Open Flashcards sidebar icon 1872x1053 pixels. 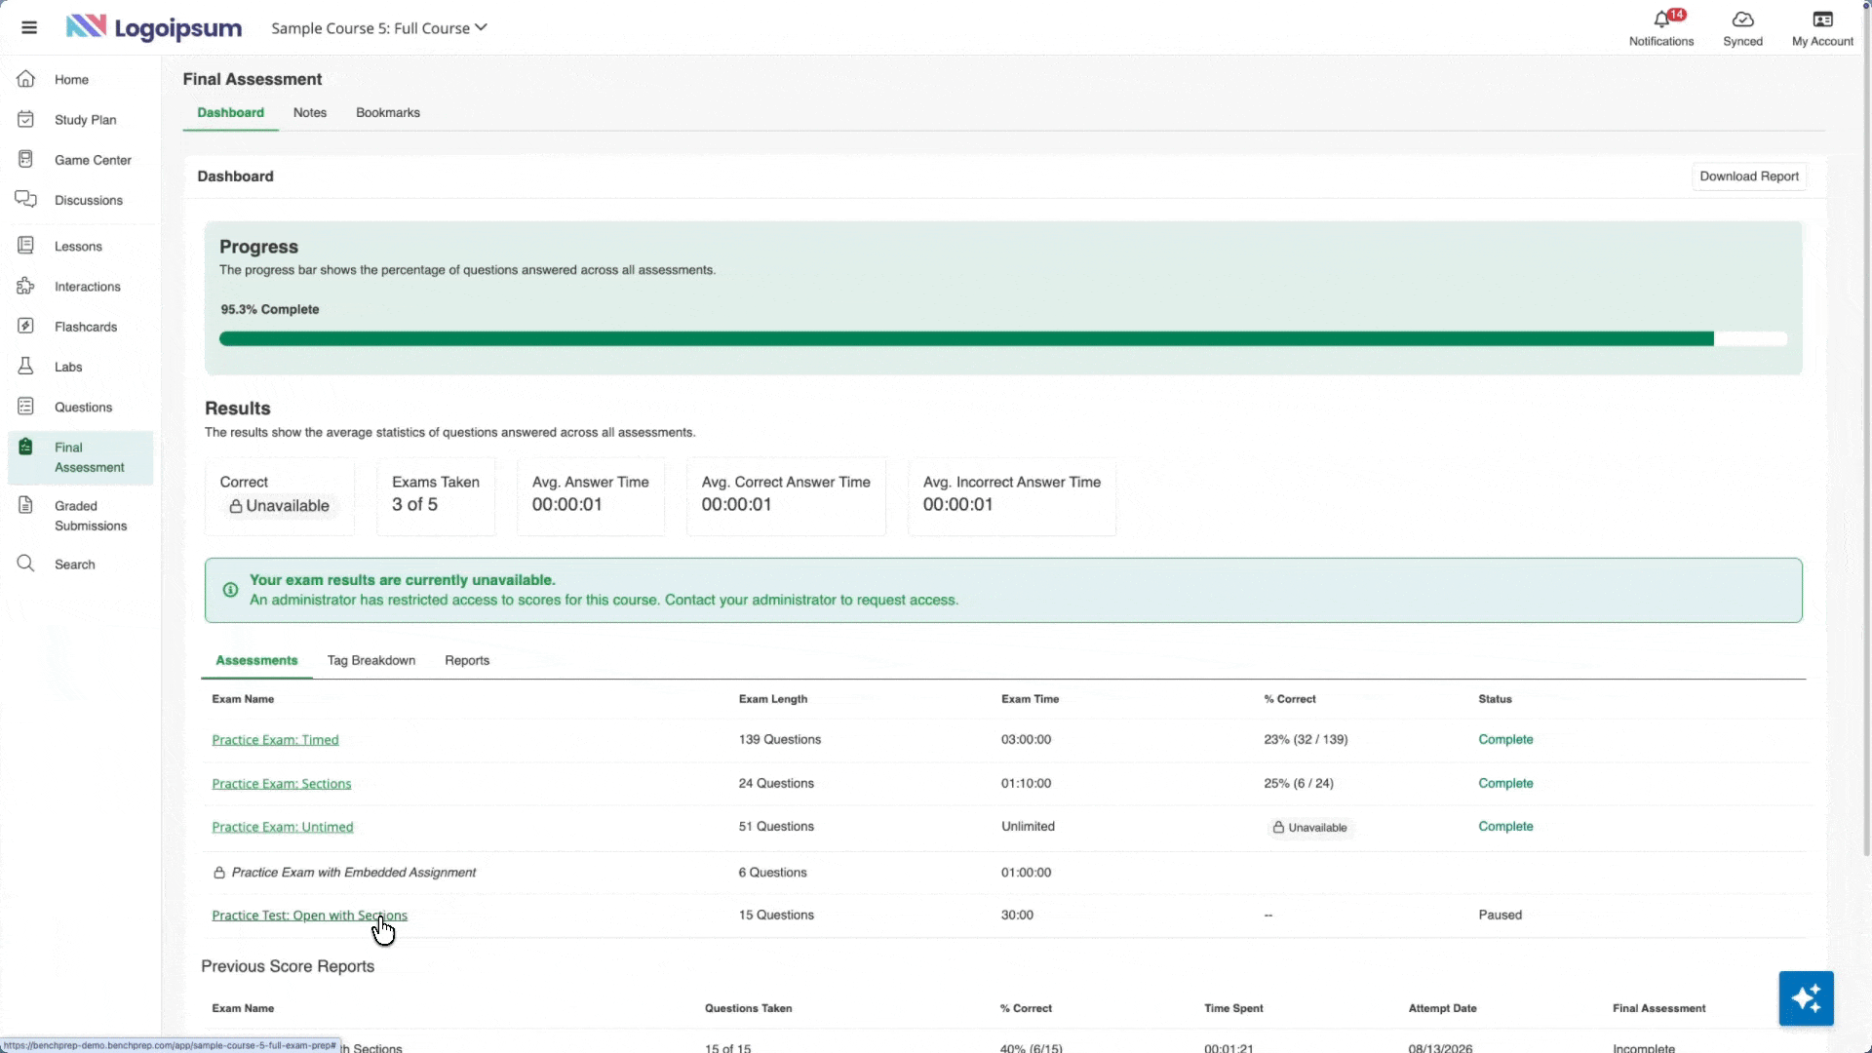[x=26, y=326]
